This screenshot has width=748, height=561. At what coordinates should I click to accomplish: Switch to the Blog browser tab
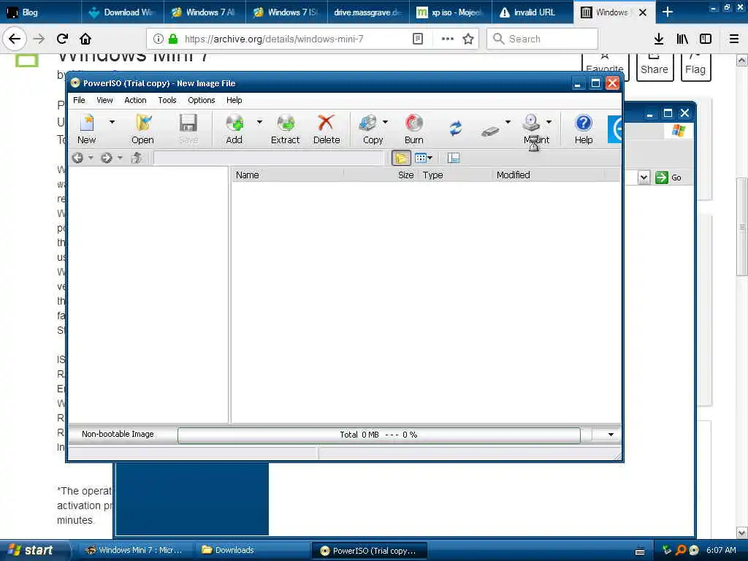pos(41,12)
